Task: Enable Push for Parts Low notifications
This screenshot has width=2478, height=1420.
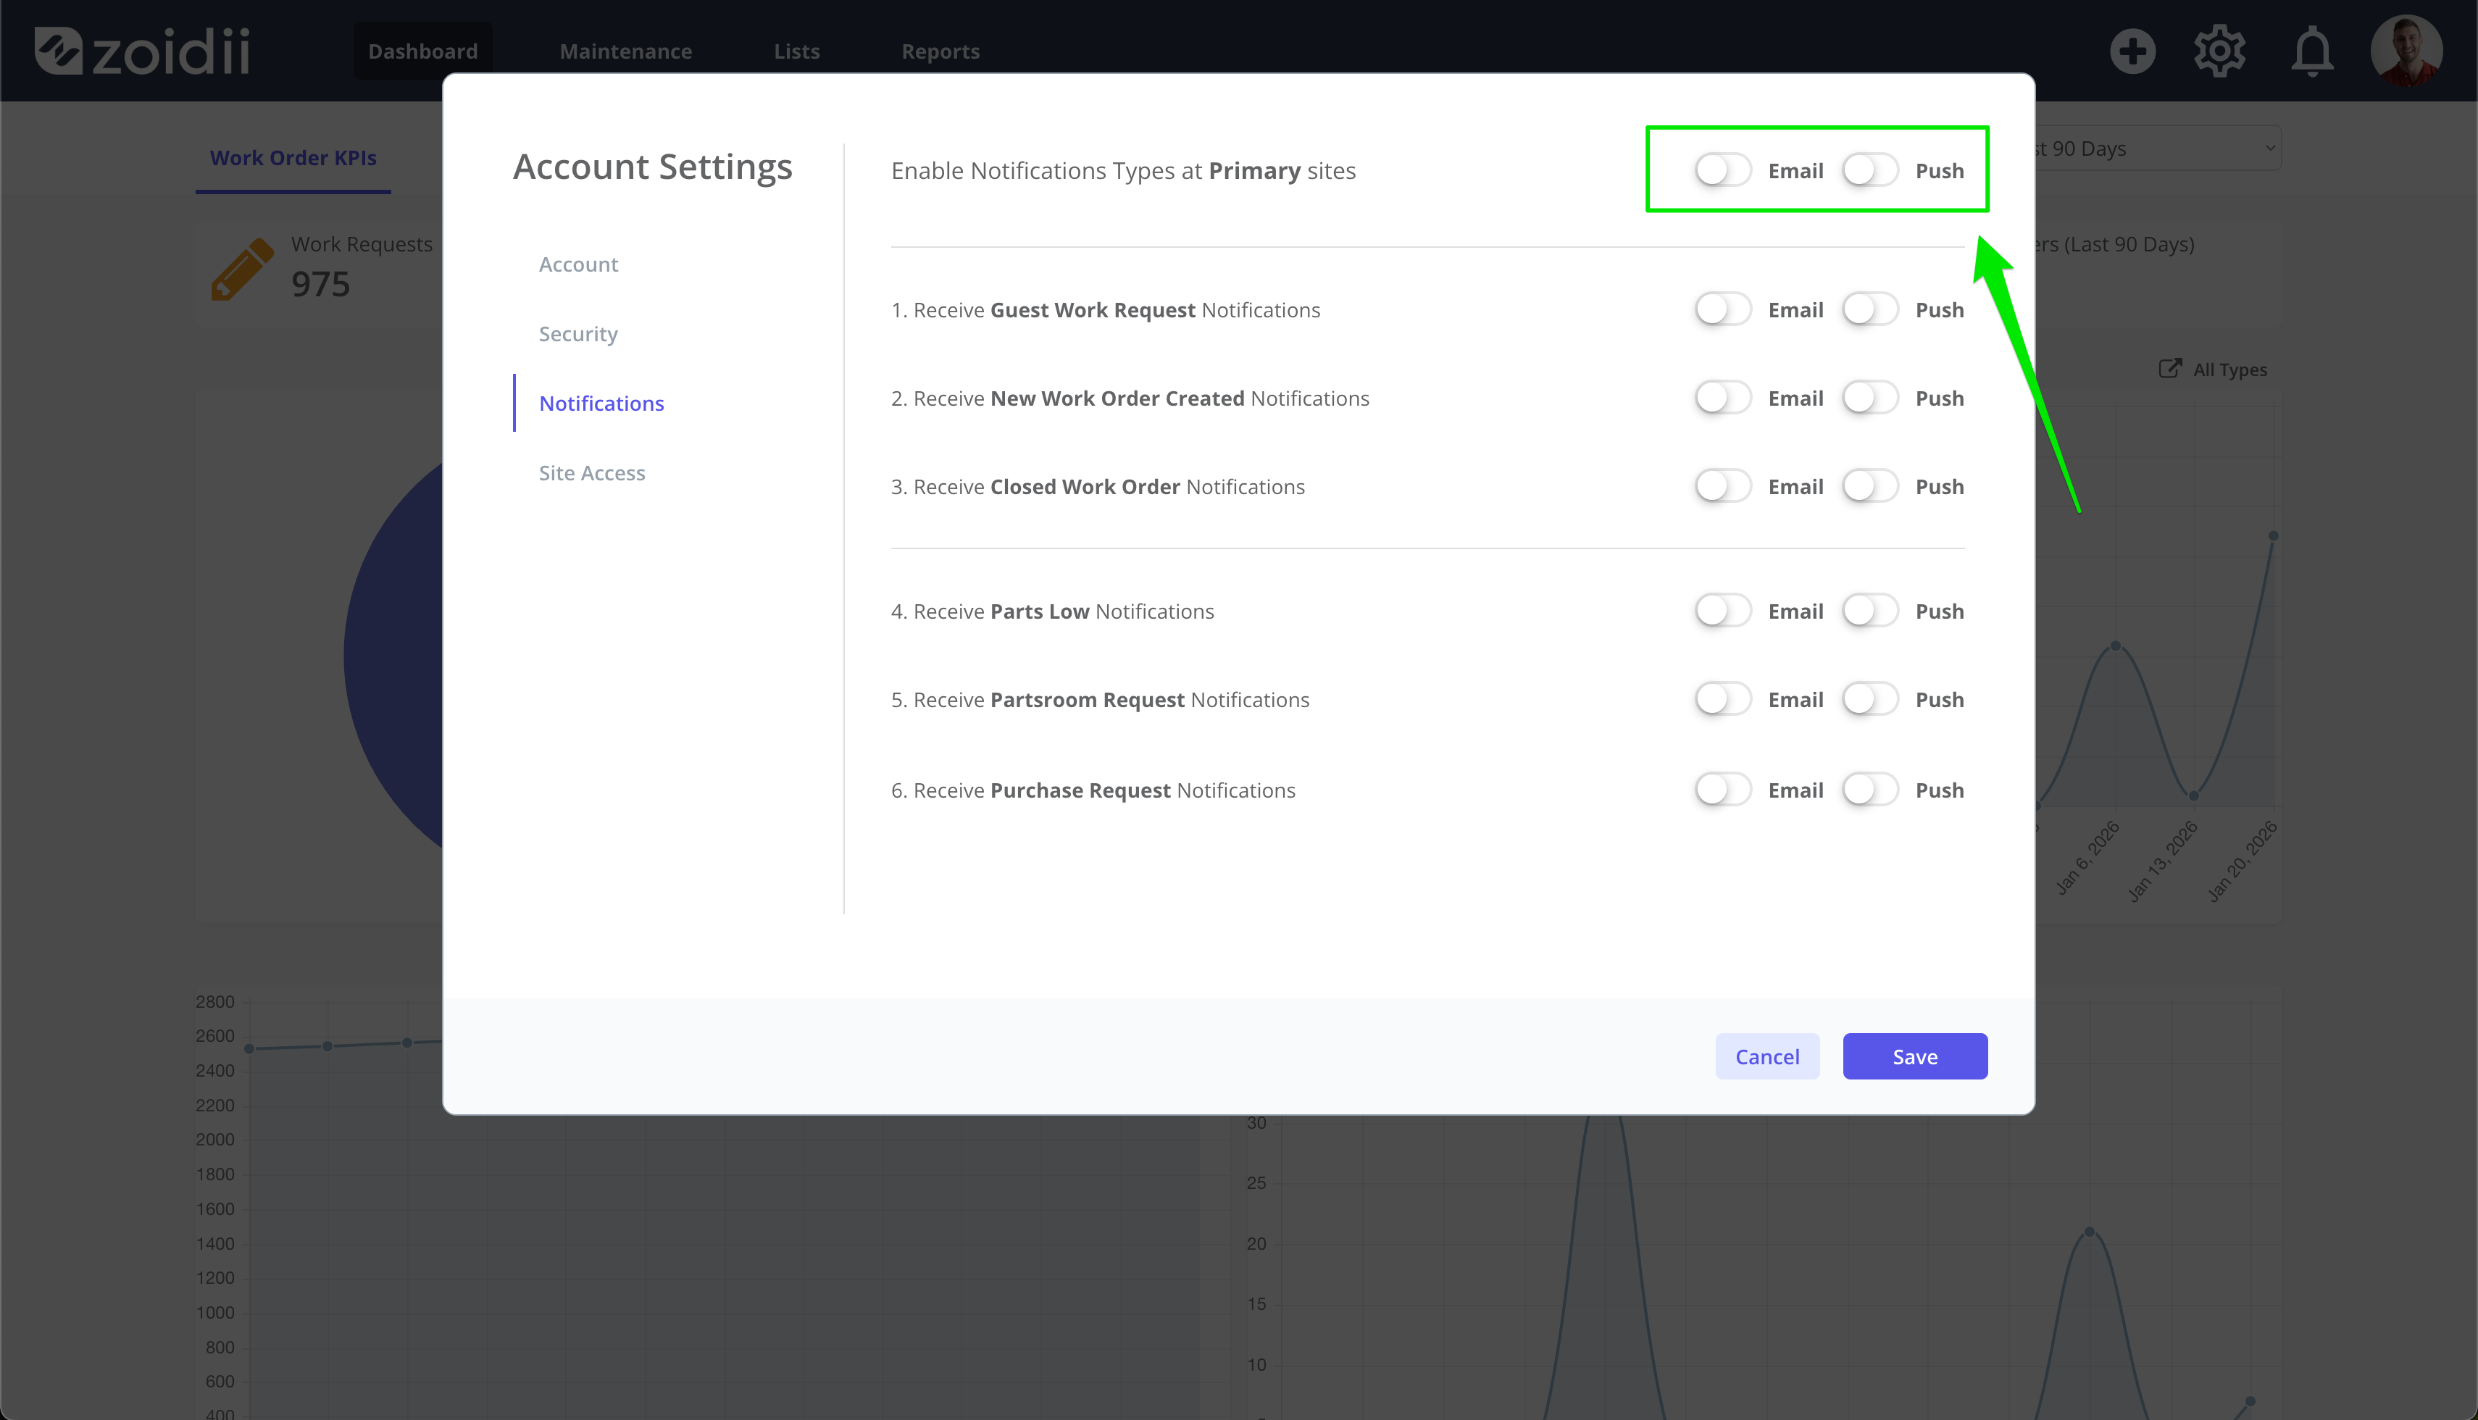Action: click(x=1870, y=611)
